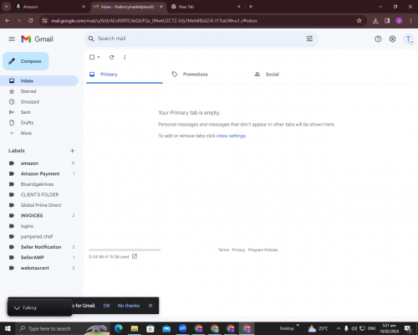Click OK on the notification prompt
The image size is (418, 335).
[x=106, y=306]
